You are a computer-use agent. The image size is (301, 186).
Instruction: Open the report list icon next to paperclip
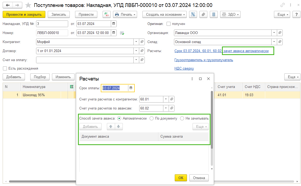click(214, 14)
